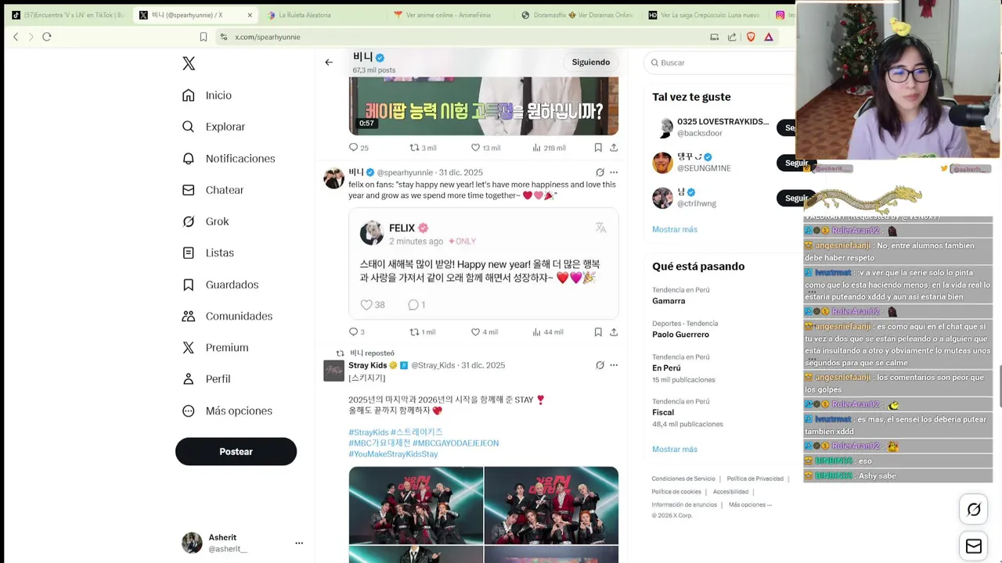The height and width of the screenshot is (563, 1002).
Task: Click comment bubble with 1 in Felix card
Action: [416, 305]
